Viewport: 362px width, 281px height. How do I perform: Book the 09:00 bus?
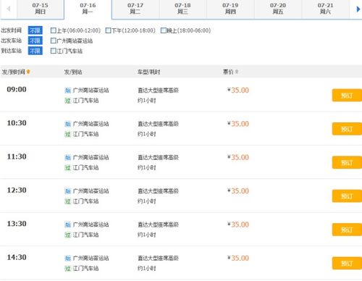tap(347, 96)
